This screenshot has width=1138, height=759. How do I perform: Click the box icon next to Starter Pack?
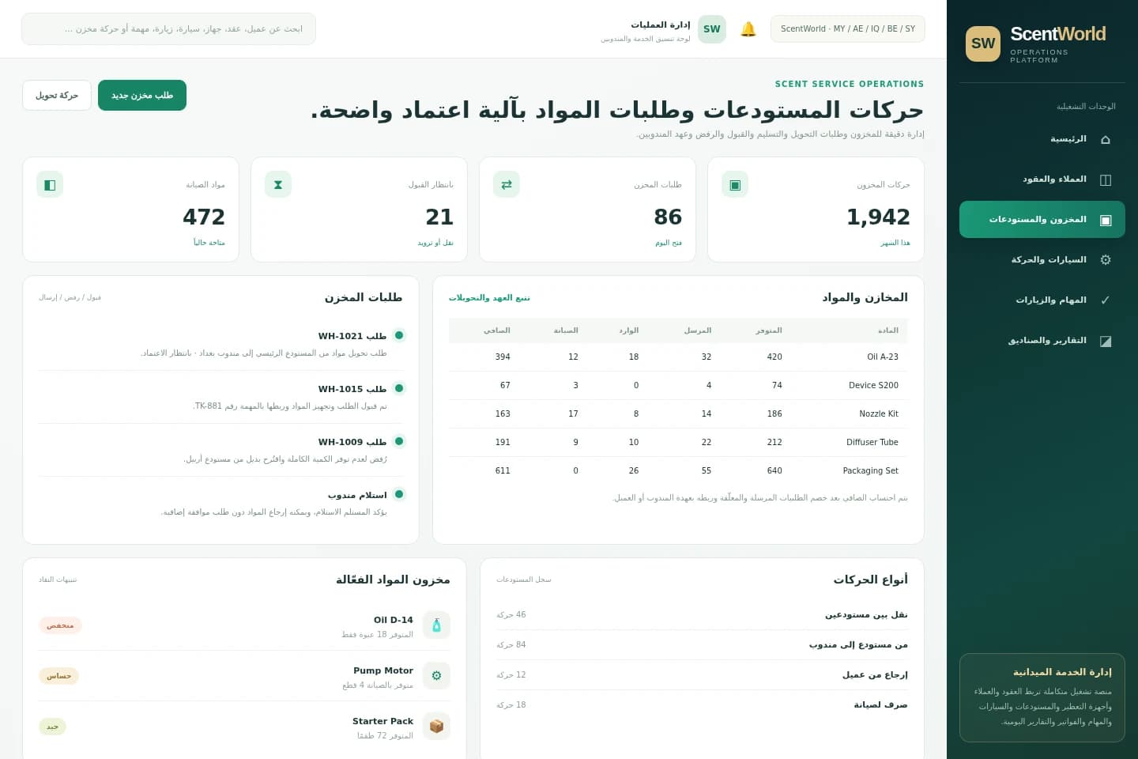[436, 727]
